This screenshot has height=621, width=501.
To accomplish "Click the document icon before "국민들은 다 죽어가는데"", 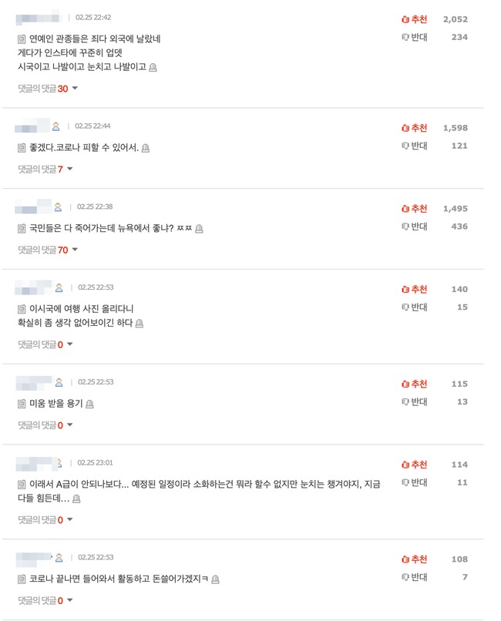I will point(22,229).
